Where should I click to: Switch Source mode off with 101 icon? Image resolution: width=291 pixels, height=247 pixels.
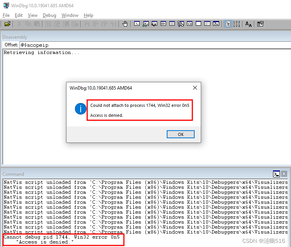coord(237,24)
